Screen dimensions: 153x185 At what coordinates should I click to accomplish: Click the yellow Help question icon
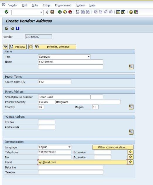point(131,12)
